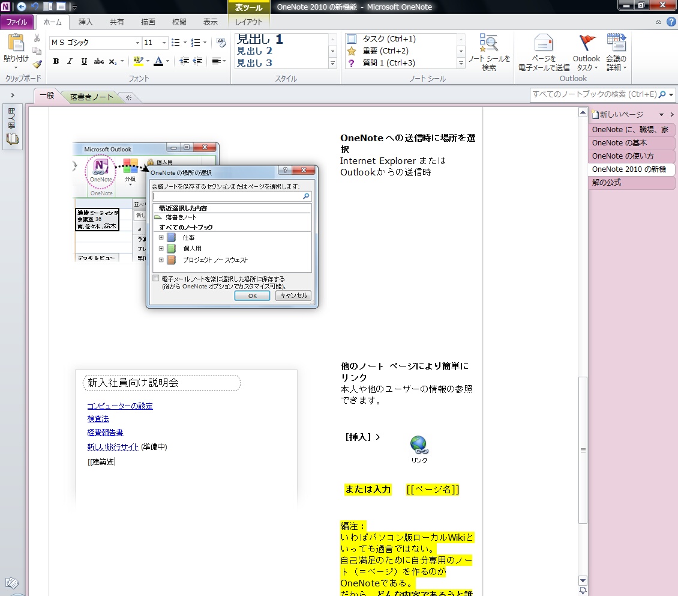Click the Decrease Indent icon
The height and width of the screenshot is (596, 678).
(184, 61)
